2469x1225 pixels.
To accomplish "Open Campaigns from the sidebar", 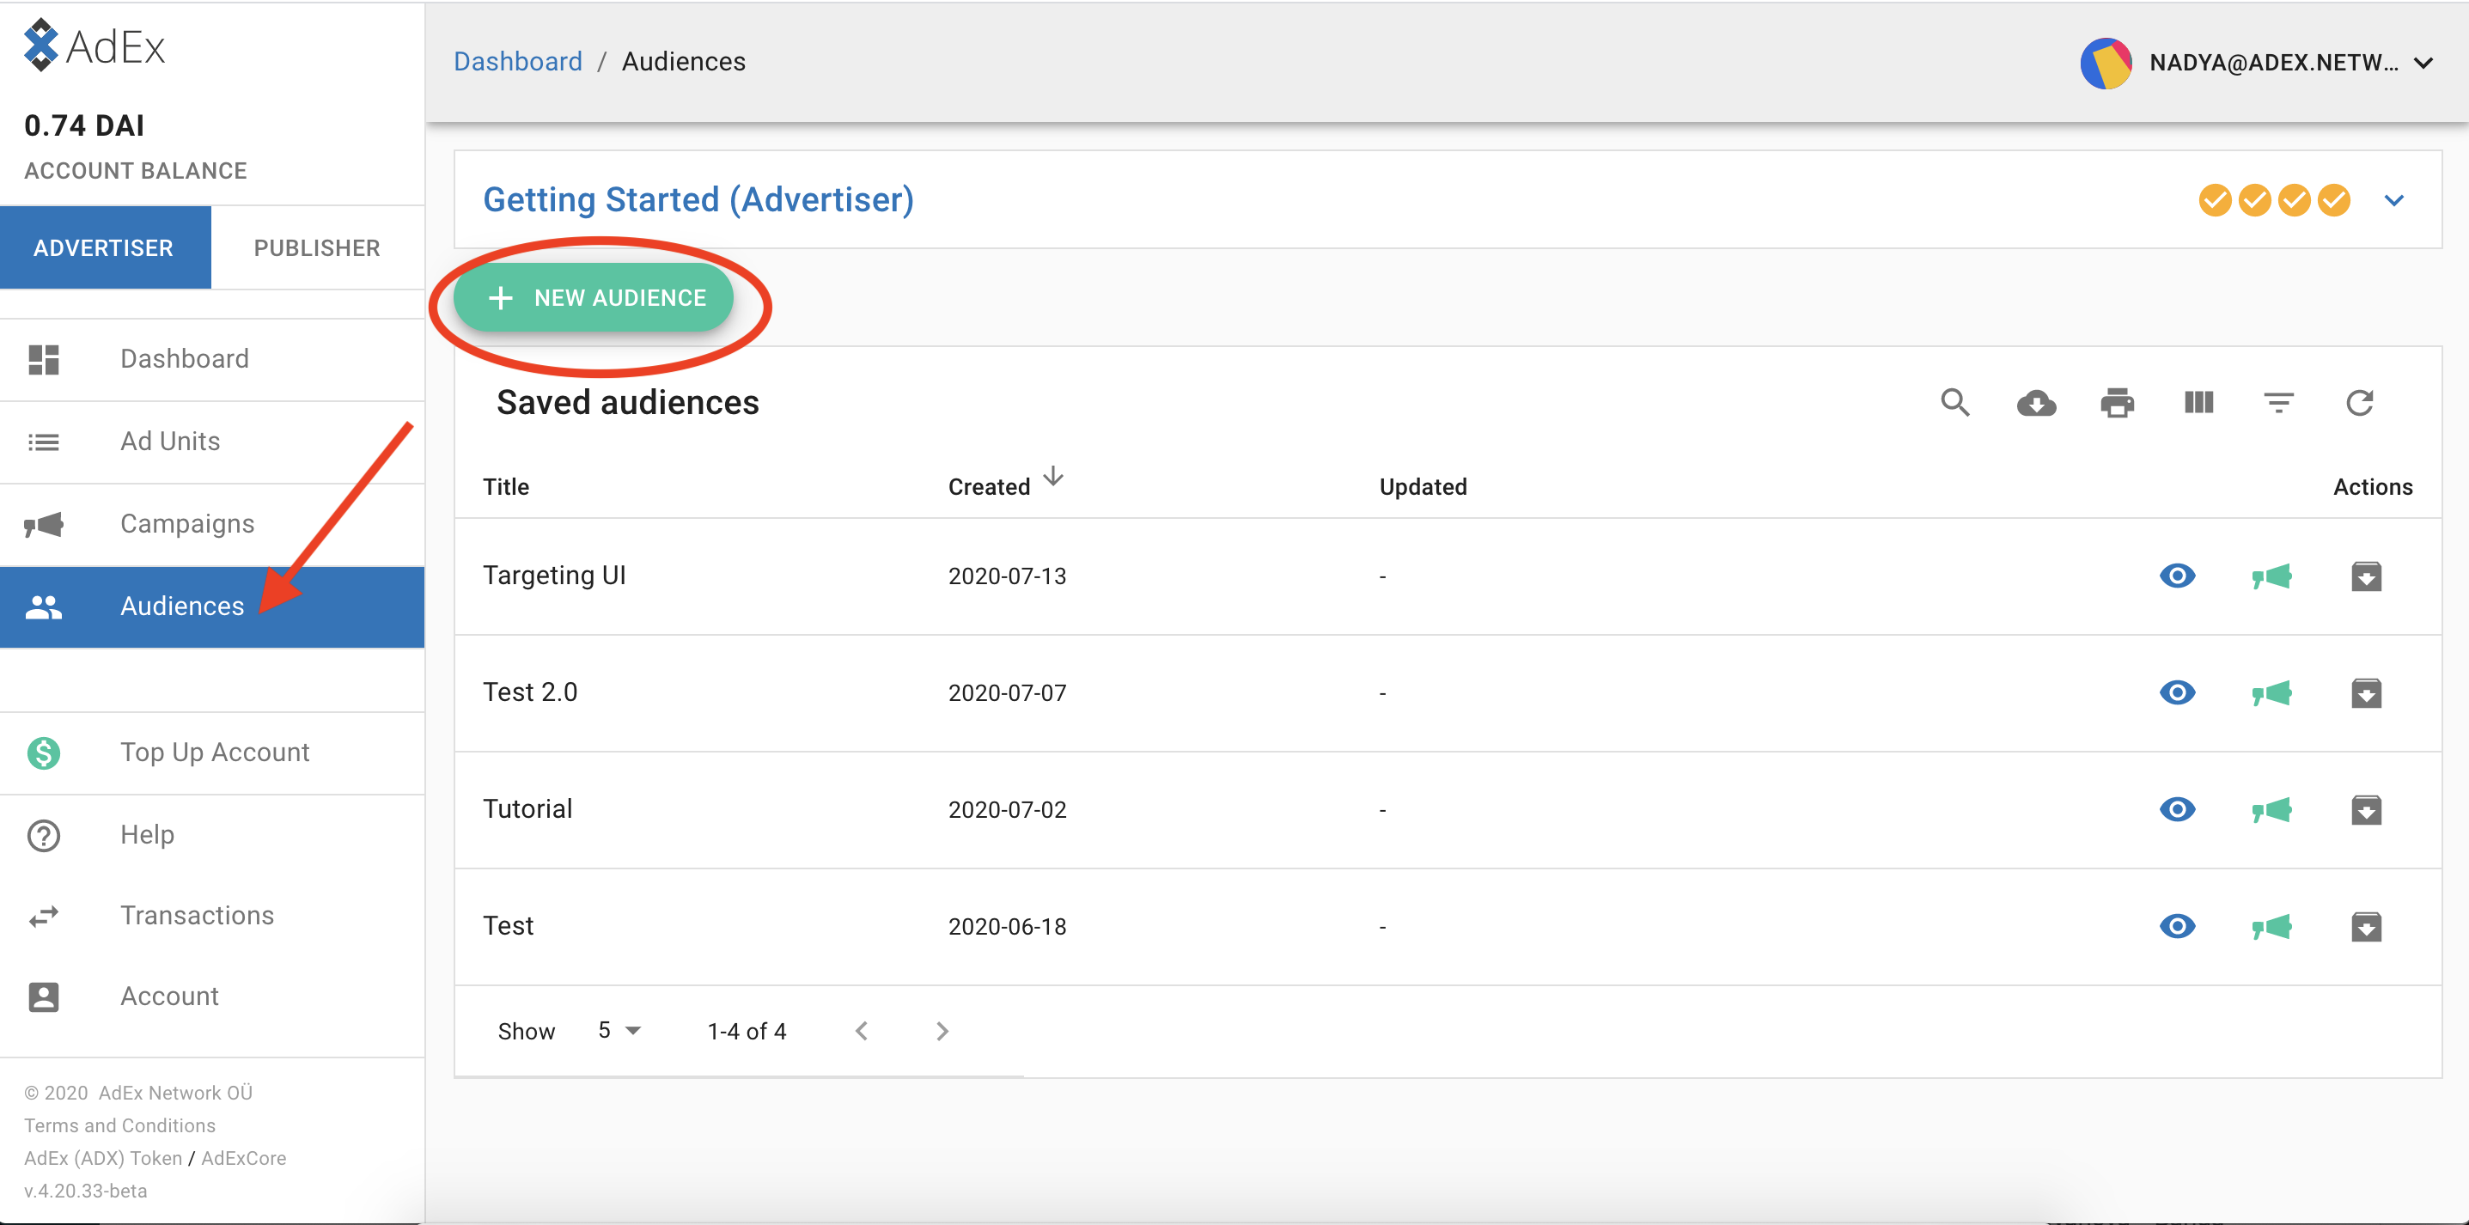I will (x=212, y=524).
